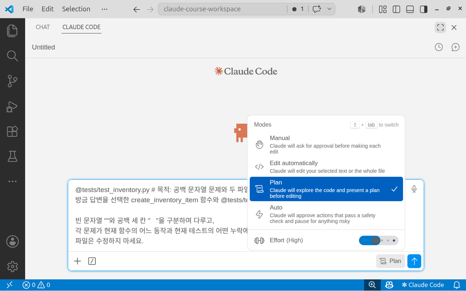Open the Run and Debug view
Screen dimensions: 466x291
[12, 106]
